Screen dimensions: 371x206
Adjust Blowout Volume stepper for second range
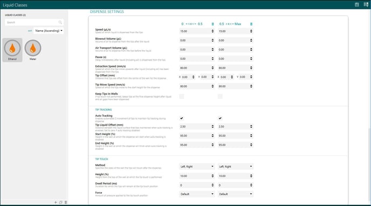[x=251, y=40]
